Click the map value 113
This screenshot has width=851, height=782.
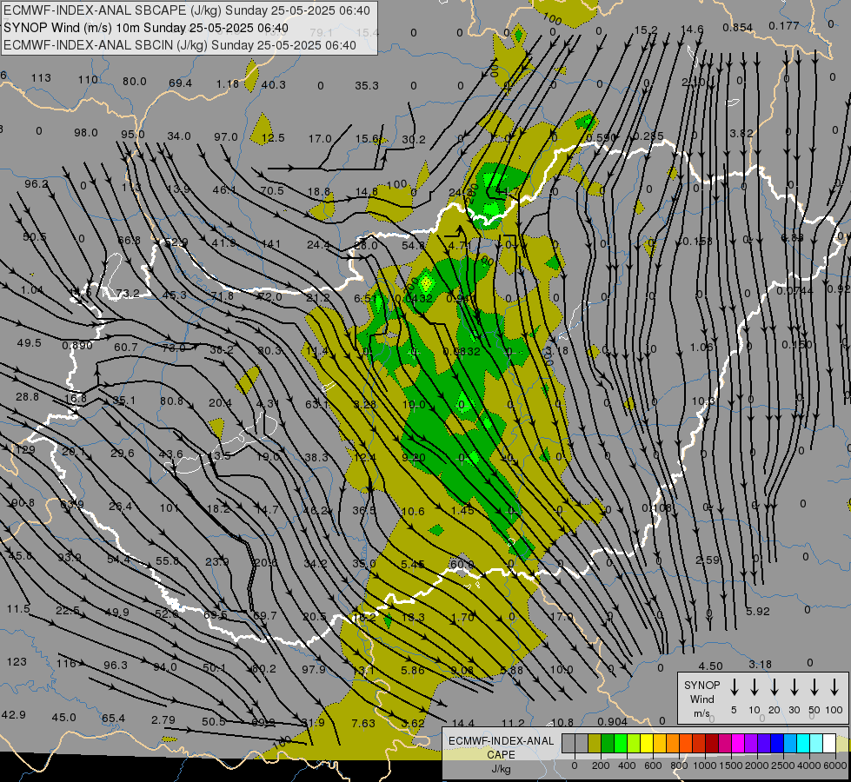tap(41, 77)
